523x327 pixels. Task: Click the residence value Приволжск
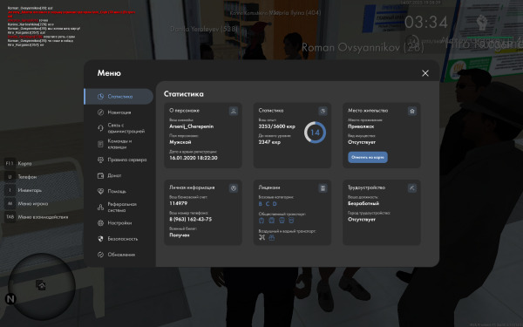pos(361,126)
